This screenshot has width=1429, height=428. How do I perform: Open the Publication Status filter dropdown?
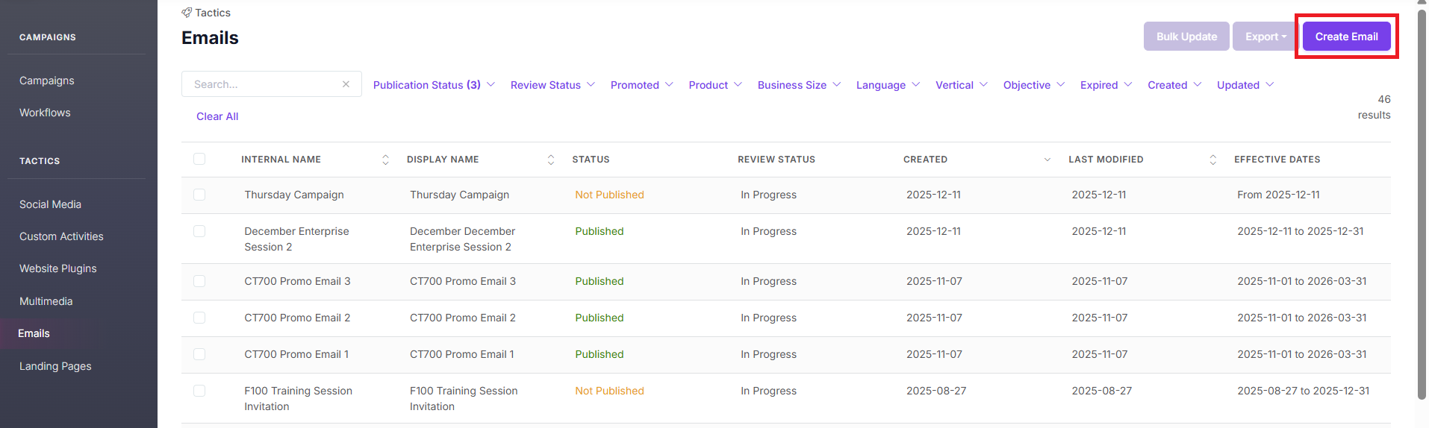pyautogui.click(x=434, y=85)
